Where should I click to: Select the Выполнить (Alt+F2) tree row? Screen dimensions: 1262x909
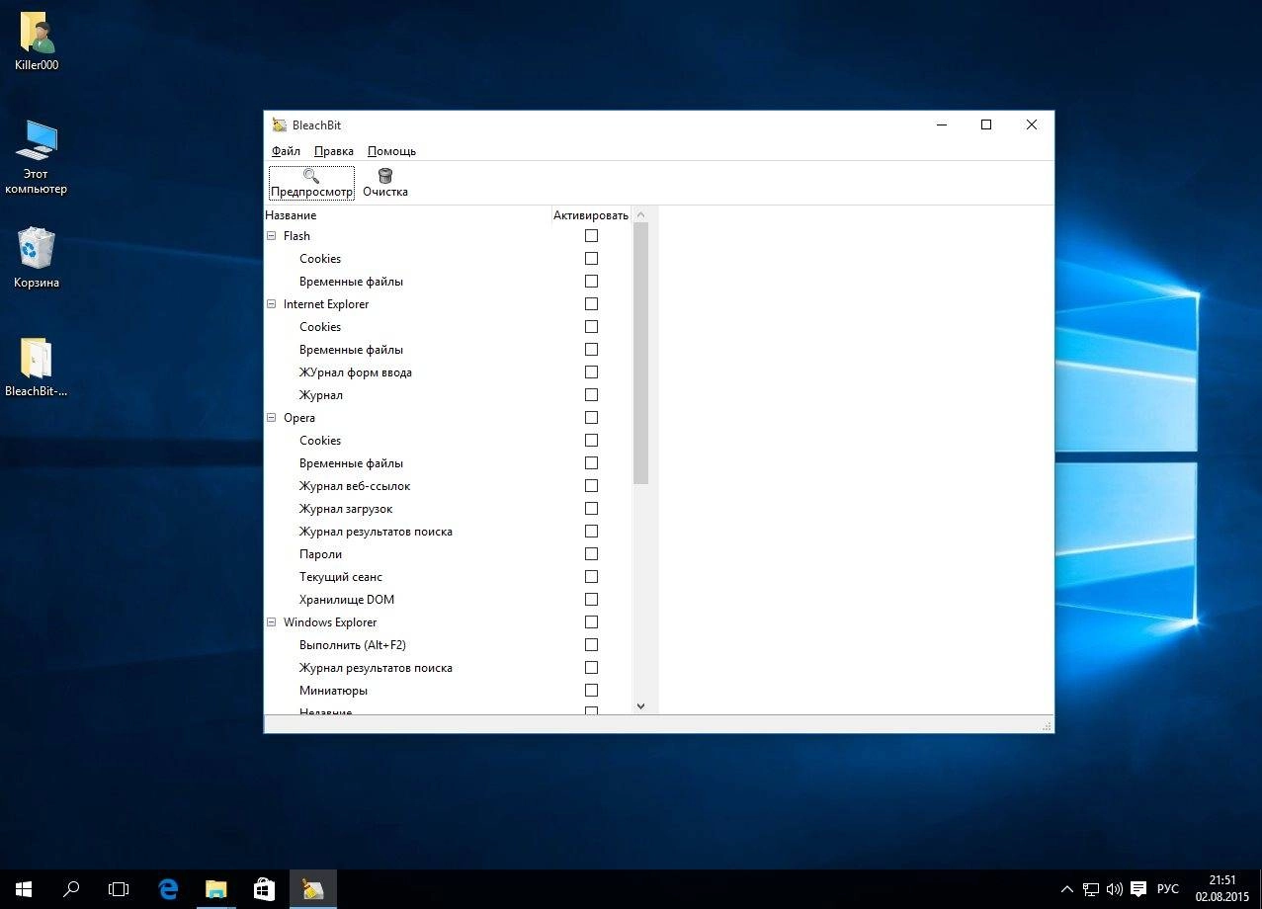448,645
